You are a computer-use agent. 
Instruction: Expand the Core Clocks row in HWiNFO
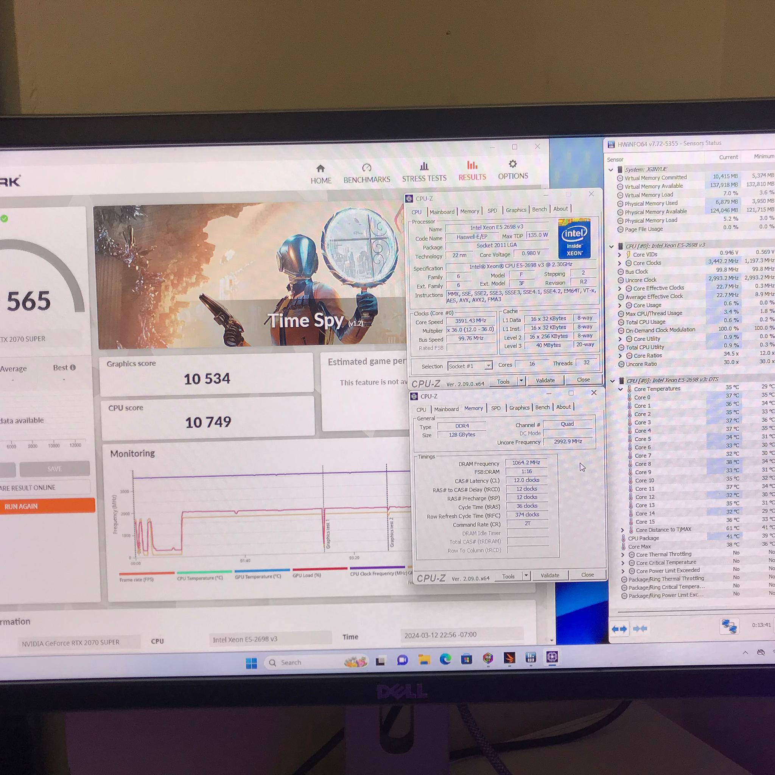point(619,263)
